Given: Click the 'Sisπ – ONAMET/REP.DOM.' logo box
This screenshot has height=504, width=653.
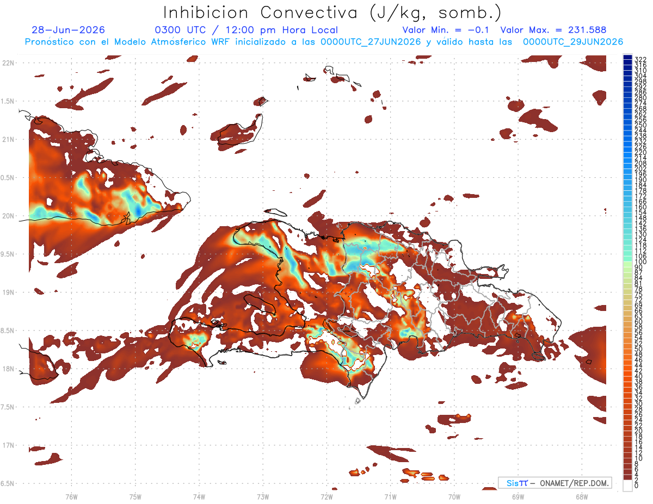Looking at the screenshot, I should [555, 483].
